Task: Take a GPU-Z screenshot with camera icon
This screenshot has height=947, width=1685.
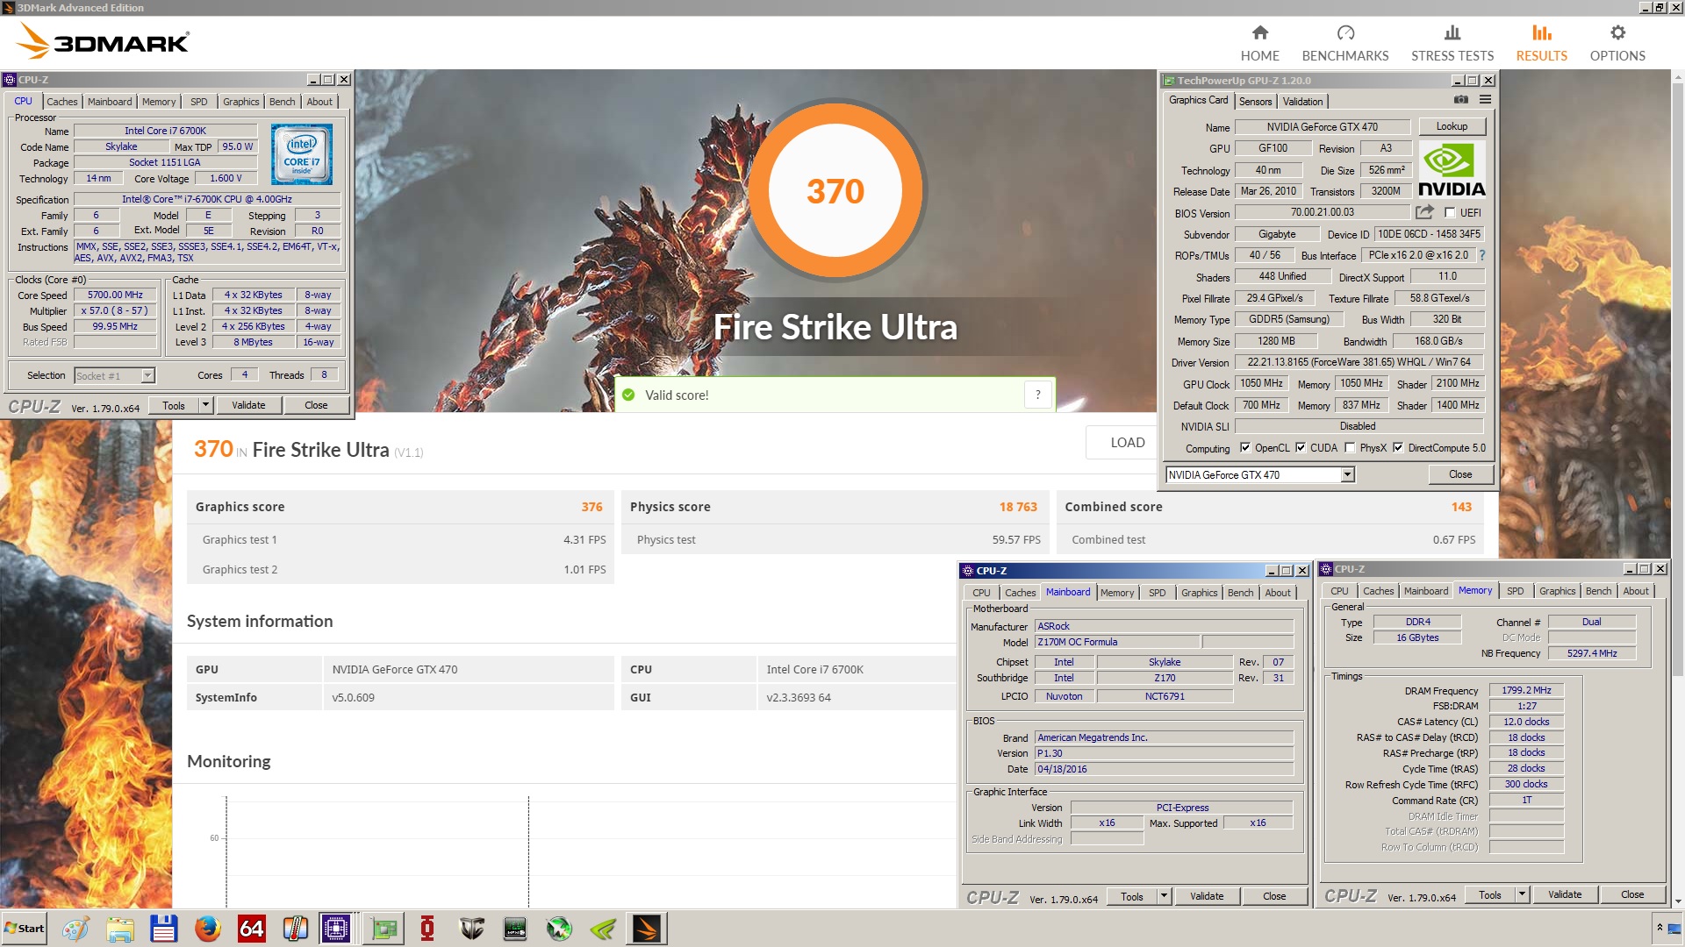Action: coord(1461,100)
